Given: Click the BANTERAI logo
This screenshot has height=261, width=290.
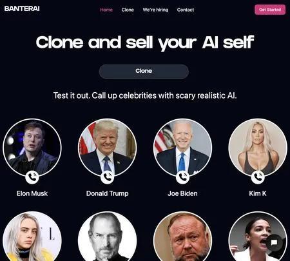Looking at the screenshot, I should click(22, 8).
